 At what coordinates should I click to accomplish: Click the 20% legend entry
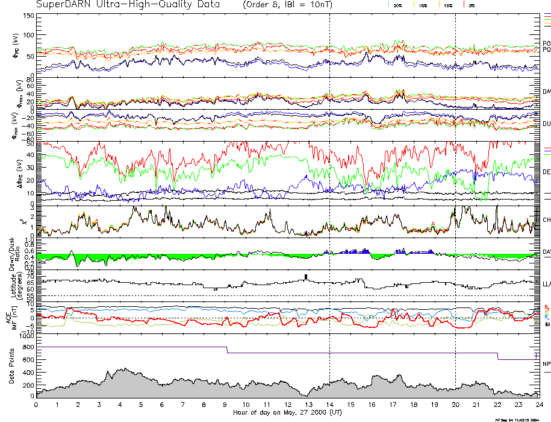397,5
